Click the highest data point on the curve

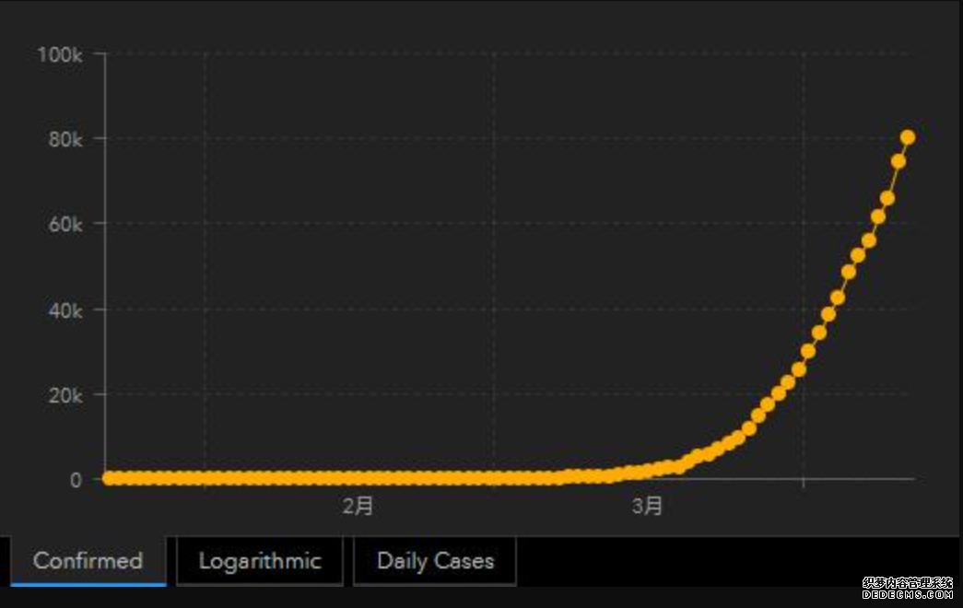tap(907, 137)
